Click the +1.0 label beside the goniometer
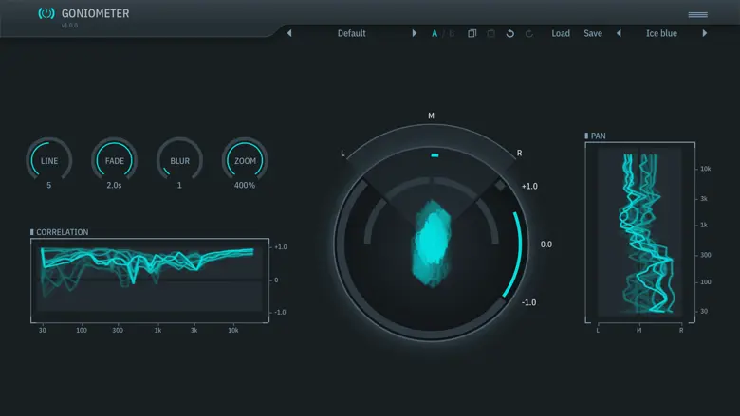Screen dimensions: 740x416 529,186
